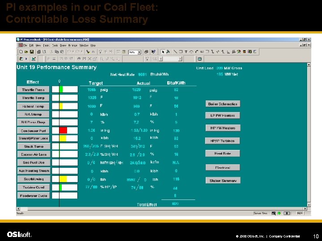
Task: Select the pointer run-mode arrow tool
Action: (163, 52)
